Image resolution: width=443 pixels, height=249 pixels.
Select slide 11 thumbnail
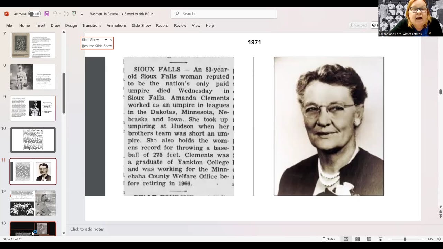coord(33,172)
